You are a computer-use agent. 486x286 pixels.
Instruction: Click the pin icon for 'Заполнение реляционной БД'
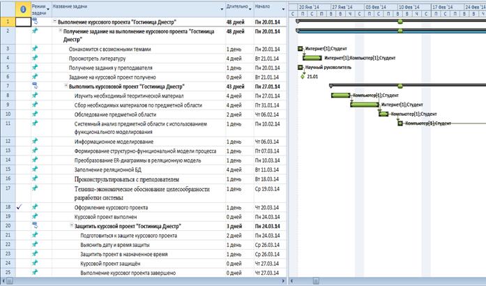pos(35,169)
